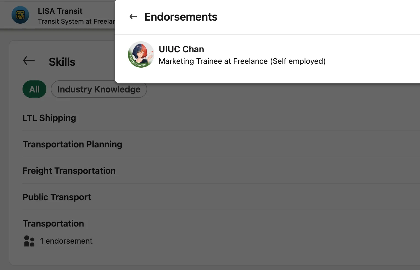Click the Skills page heading
This screenshot has width=420, height=270.
[62, 62]
